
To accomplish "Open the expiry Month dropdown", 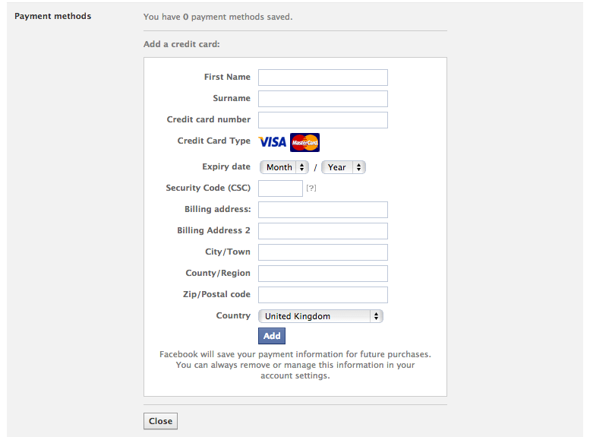I will coord(284,167).
